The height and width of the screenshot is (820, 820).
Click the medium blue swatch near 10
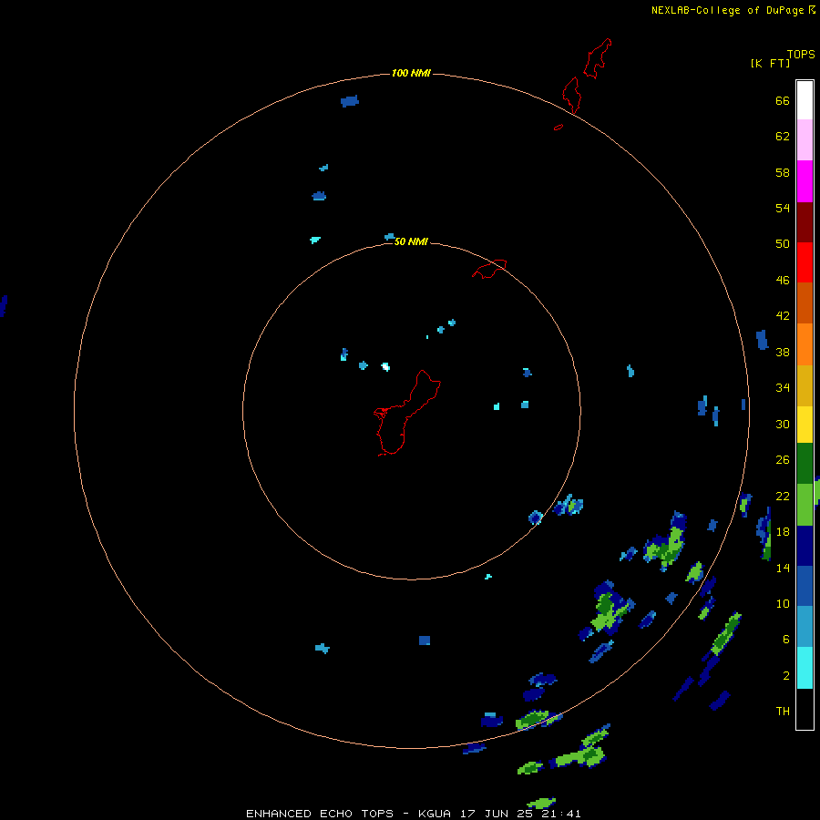(805, 586)
